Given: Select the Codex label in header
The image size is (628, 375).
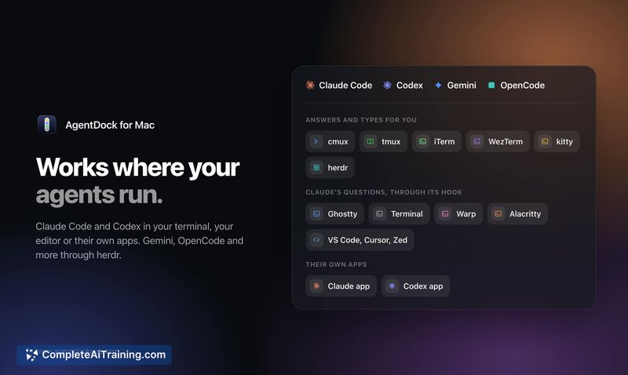Looking at the screenshot, I should pyautogui.click(x=409, y=86).
